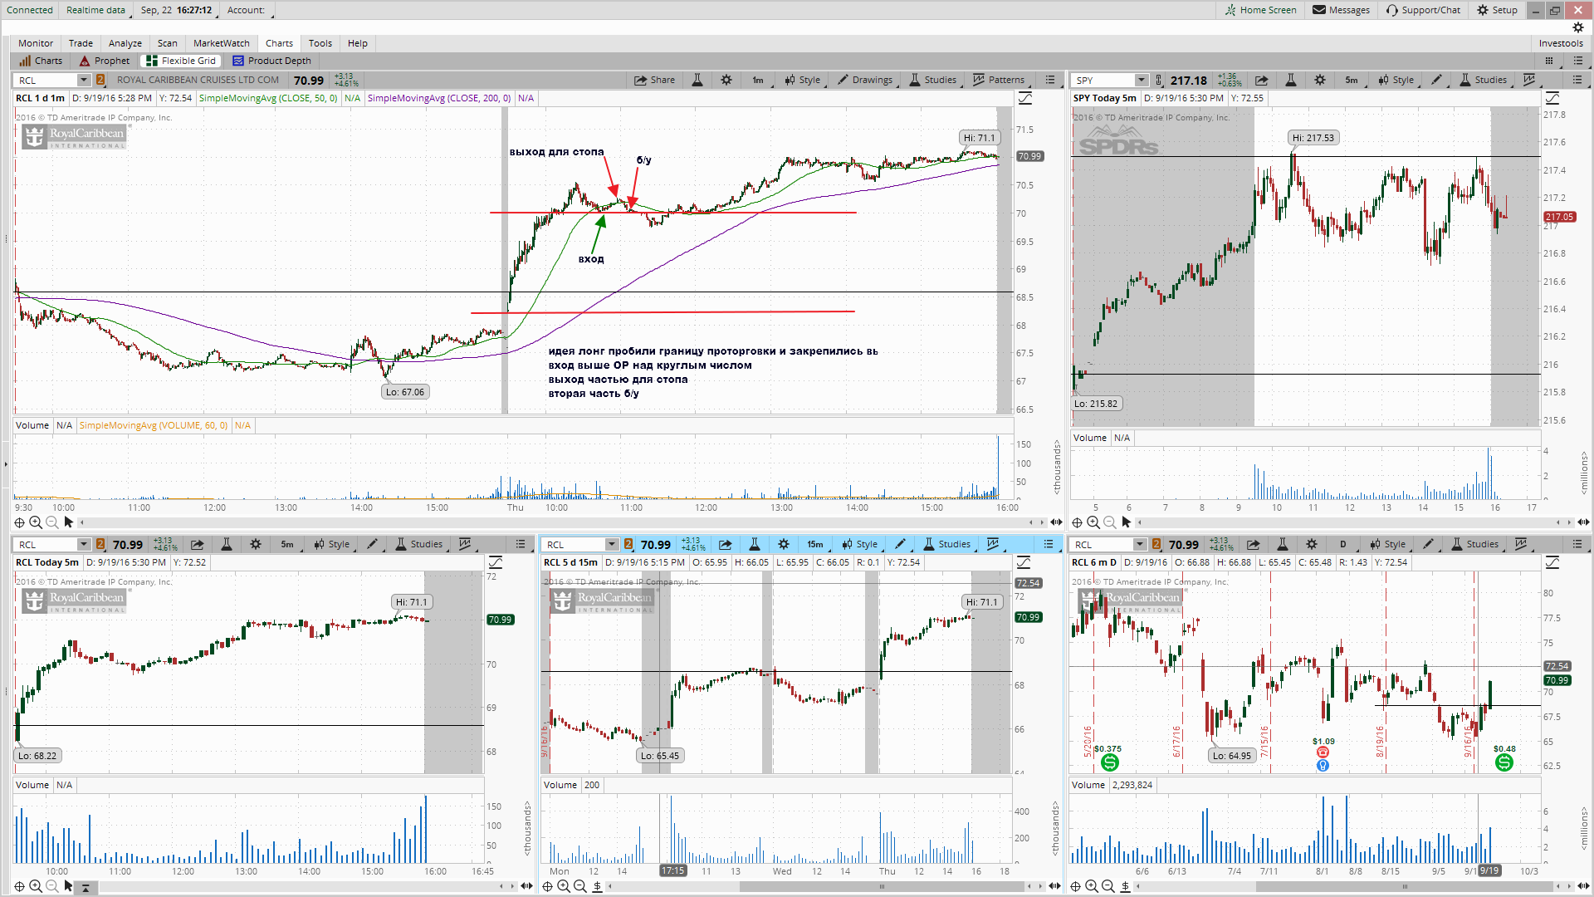Click the pencil drawing icon on the RCL 15m chart
The width and height of the screenshot is (1594, 897).
901,545
